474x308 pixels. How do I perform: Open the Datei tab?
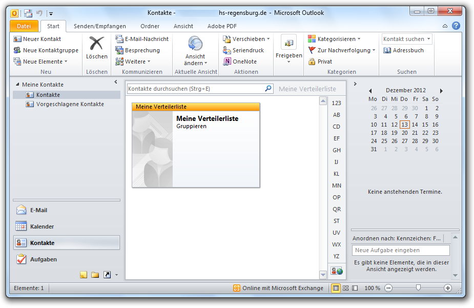coord(24,26)
